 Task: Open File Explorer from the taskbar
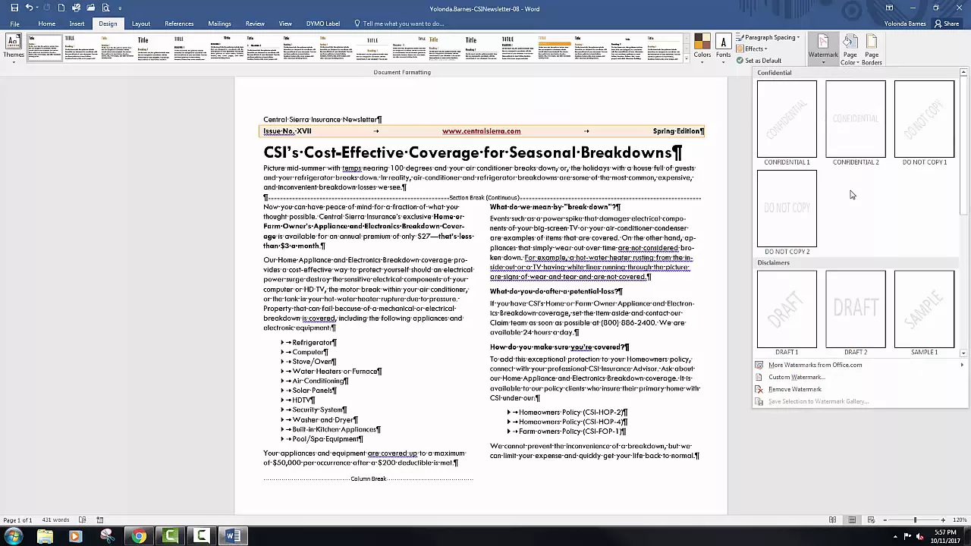click(x=45, y=536)
